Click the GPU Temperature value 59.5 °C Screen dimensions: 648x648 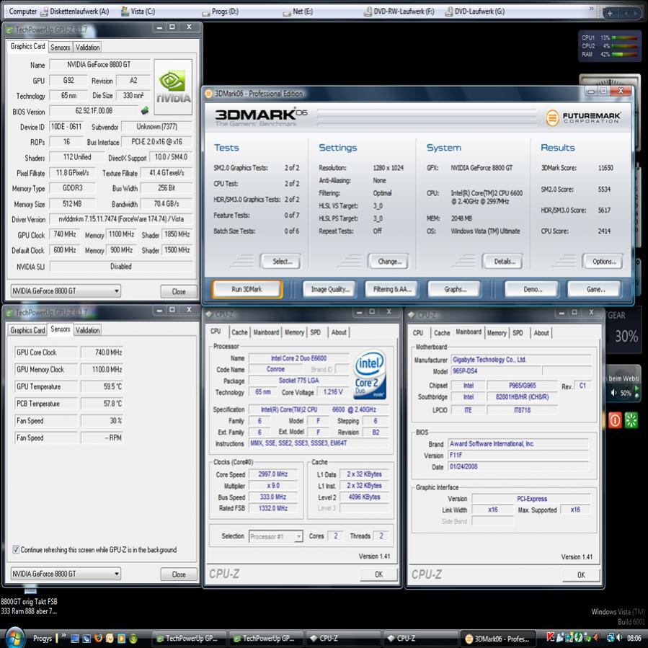click(113, 386)
